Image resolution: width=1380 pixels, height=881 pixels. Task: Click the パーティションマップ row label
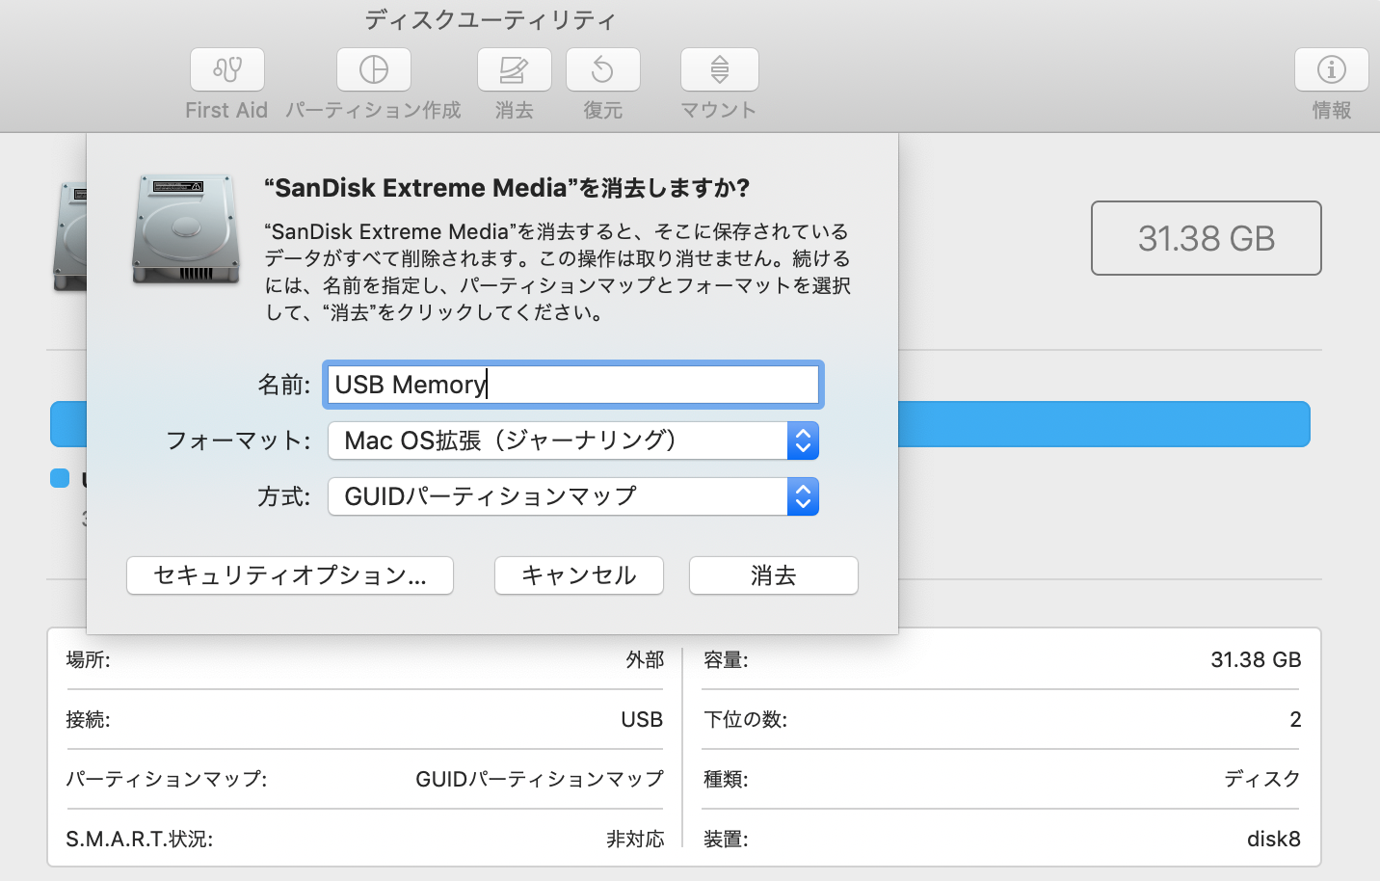pyautogui.click(x=167, y=779)
